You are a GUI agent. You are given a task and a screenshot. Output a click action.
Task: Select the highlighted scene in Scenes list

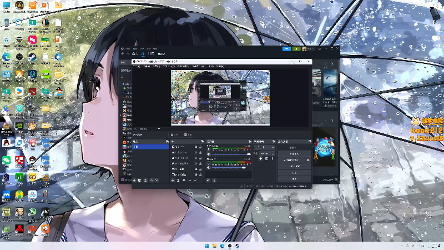pyautogui.click(x=150, y=147)
